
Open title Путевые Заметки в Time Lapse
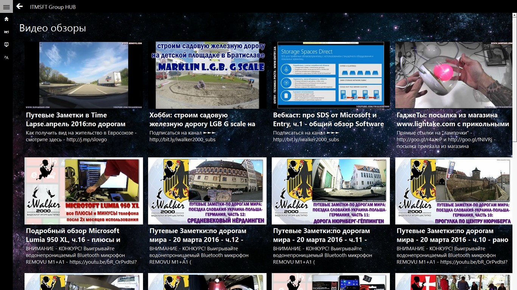pos(76,119)
